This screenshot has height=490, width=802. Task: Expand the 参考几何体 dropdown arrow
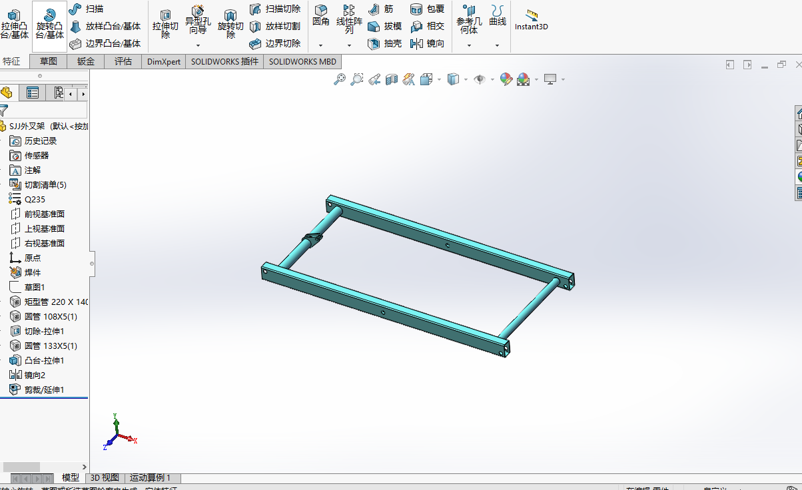pos(469,45)
